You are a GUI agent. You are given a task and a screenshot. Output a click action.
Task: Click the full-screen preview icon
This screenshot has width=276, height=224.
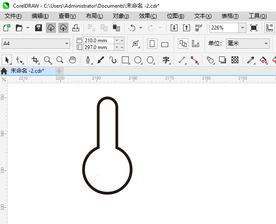[253, 28]
